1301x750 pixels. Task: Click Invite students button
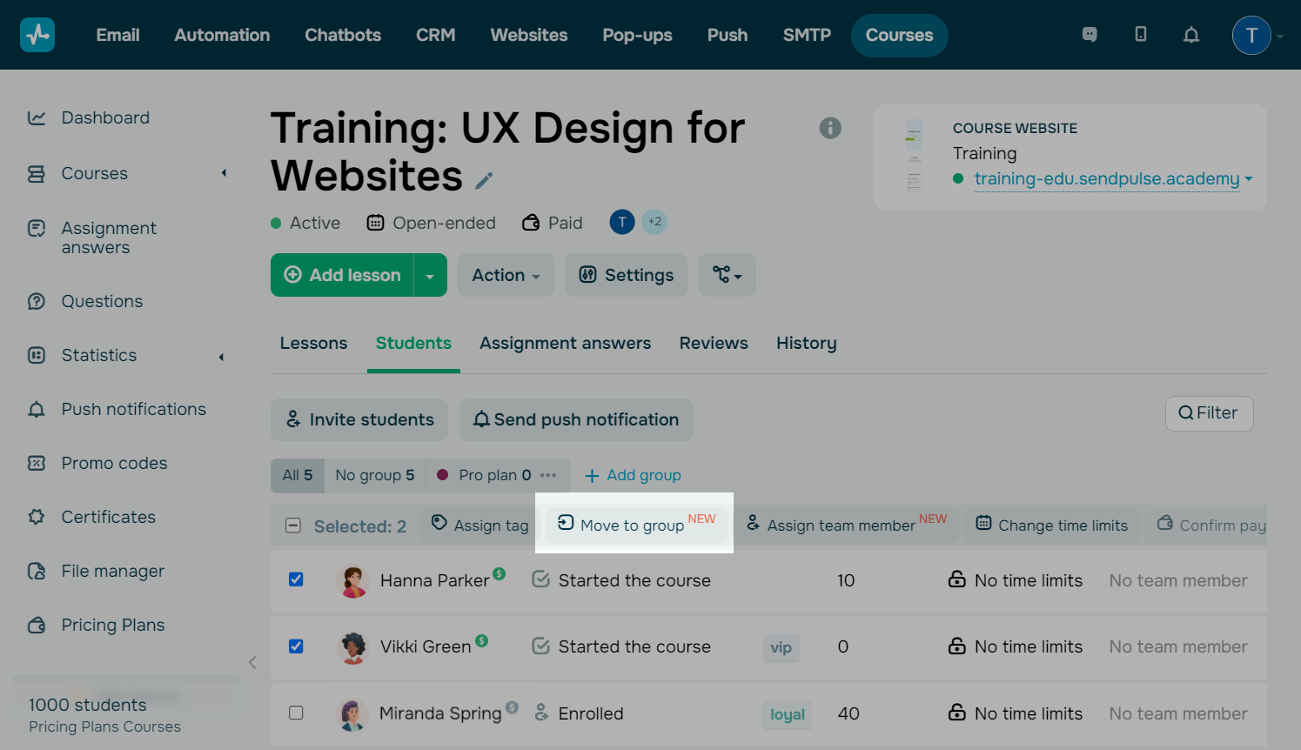coord(359,419)
